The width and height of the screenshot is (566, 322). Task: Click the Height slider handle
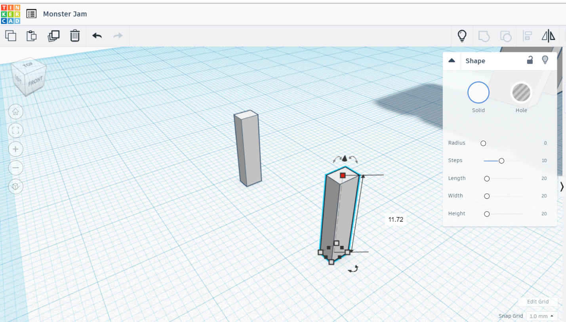click(x=487, y=214)
